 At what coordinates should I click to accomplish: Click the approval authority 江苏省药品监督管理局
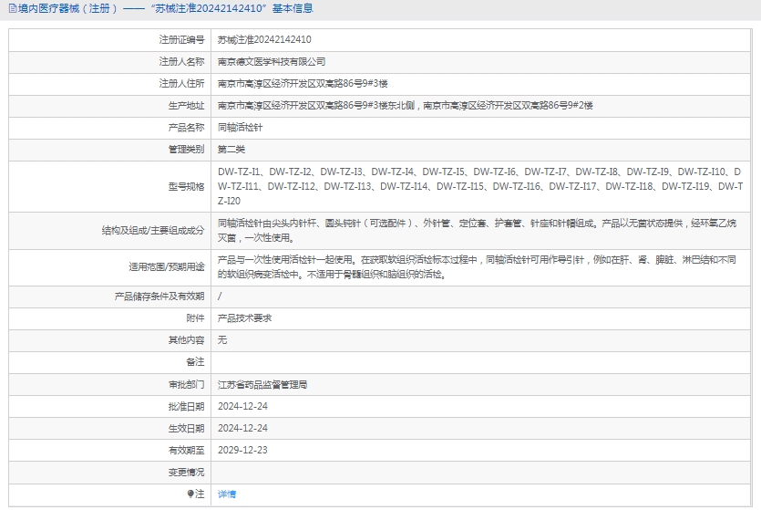(x=262, y=384)
